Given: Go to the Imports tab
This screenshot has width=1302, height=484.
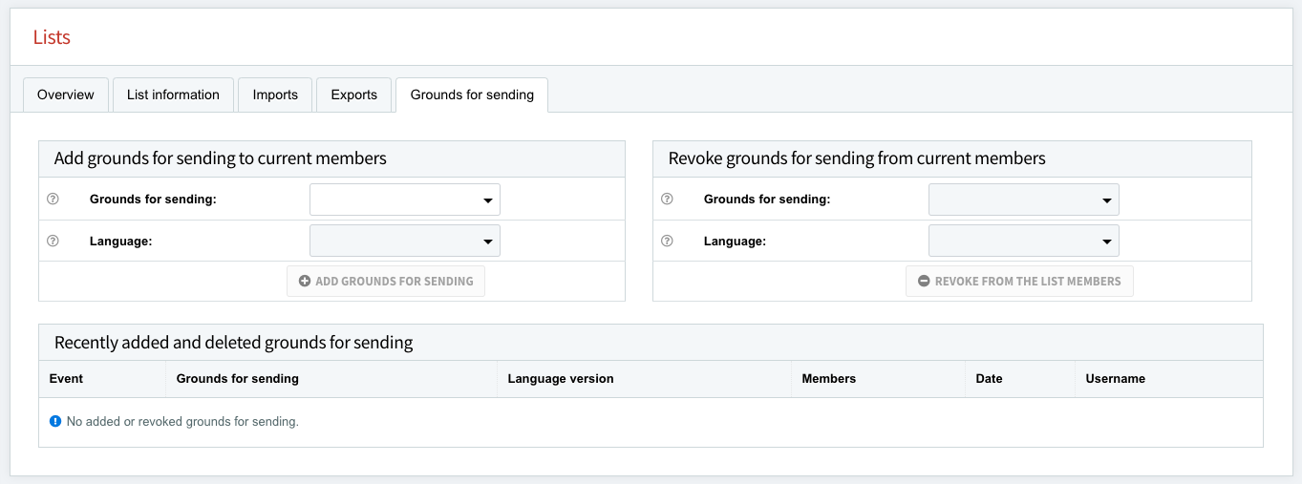Looking at the screenshot, I should click(x=275, y=95).
